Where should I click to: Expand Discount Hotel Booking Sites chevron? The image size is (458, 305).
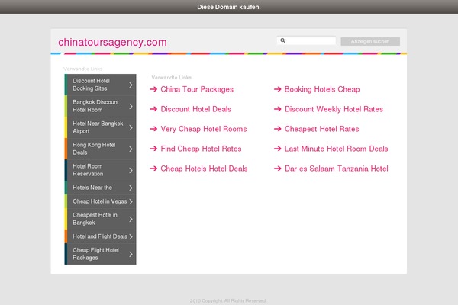(131, 85)
